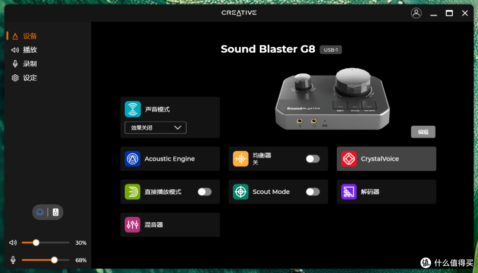This screenshot has height=273, width=478.
Task: Click the 68% microphone value
Action: (81, 260)
